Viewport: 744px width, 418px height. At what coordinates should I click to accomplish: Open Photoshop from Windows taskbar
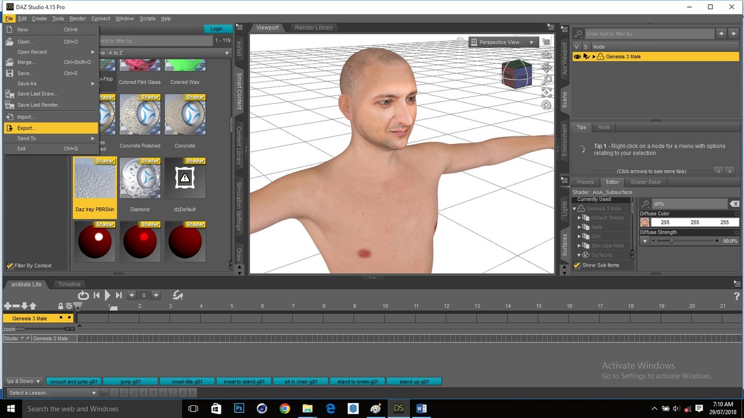239,408
